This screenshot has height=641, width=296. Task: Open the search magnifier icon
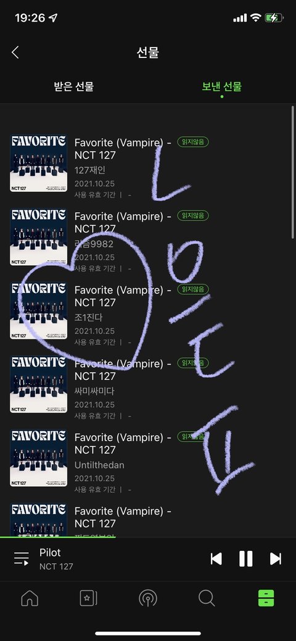pyautogui.click(x=207, y=598)
